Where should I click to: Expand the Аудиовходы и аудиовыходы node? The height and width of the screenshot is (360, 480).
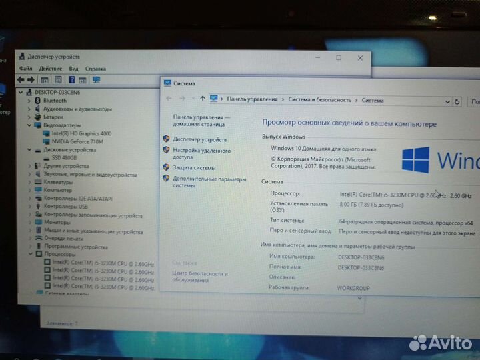pyautogui.click(x=29, y=109)
